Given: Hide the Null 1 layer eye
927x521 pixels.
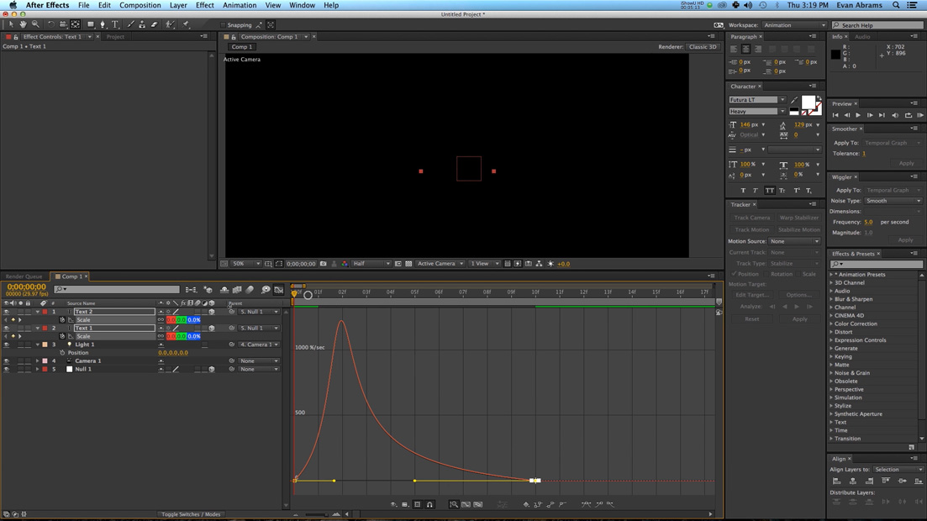Looking at the screenshot, I should pyautogui.click(x=7, y=369).
